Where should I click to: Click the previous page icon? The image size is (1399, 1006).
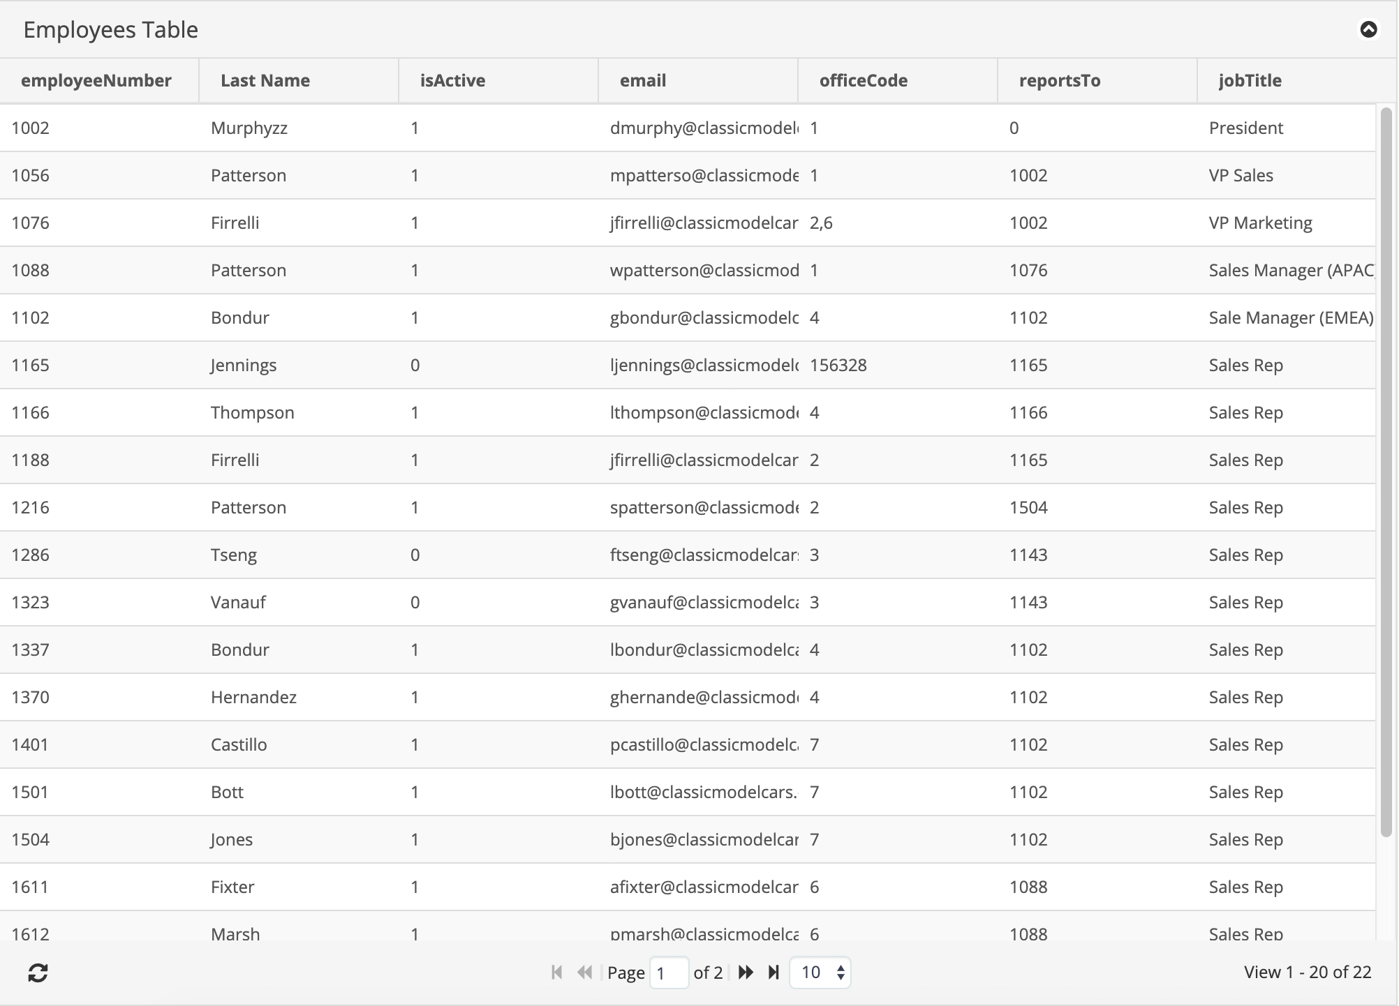coord(585,973)
